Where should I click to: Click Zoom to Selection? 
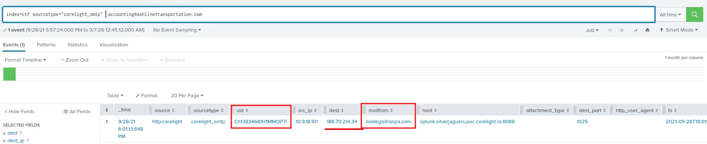[x=124, y=60]
